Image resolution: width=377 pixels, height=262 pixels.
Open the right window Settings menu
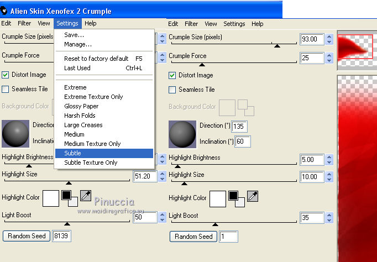tap(234, 24)
